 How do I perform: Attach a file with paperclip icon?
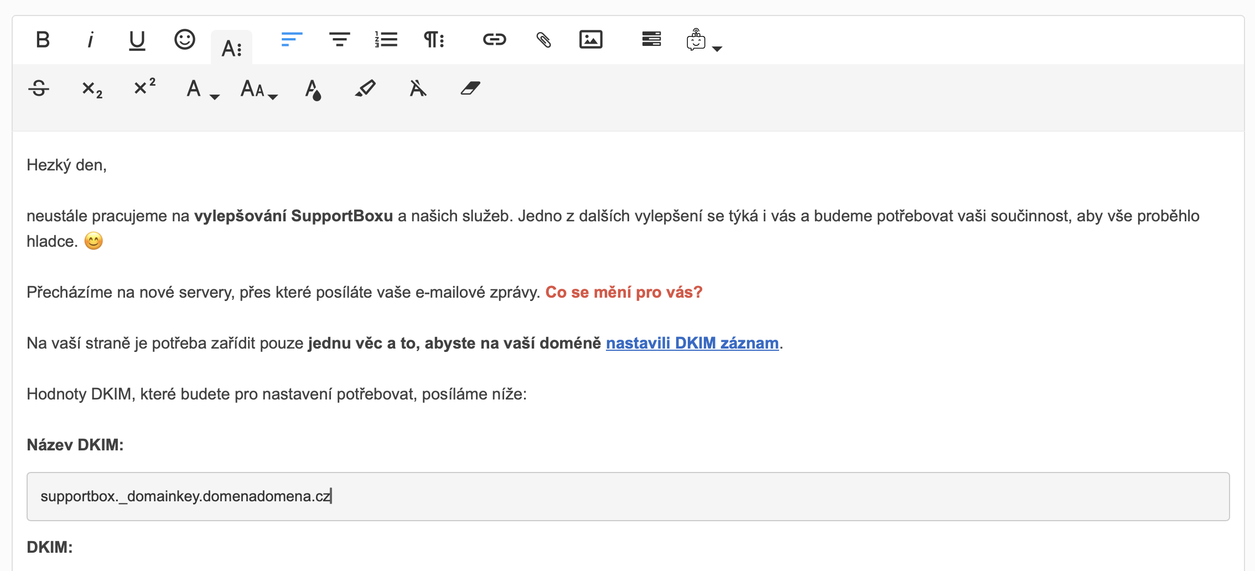543,40
